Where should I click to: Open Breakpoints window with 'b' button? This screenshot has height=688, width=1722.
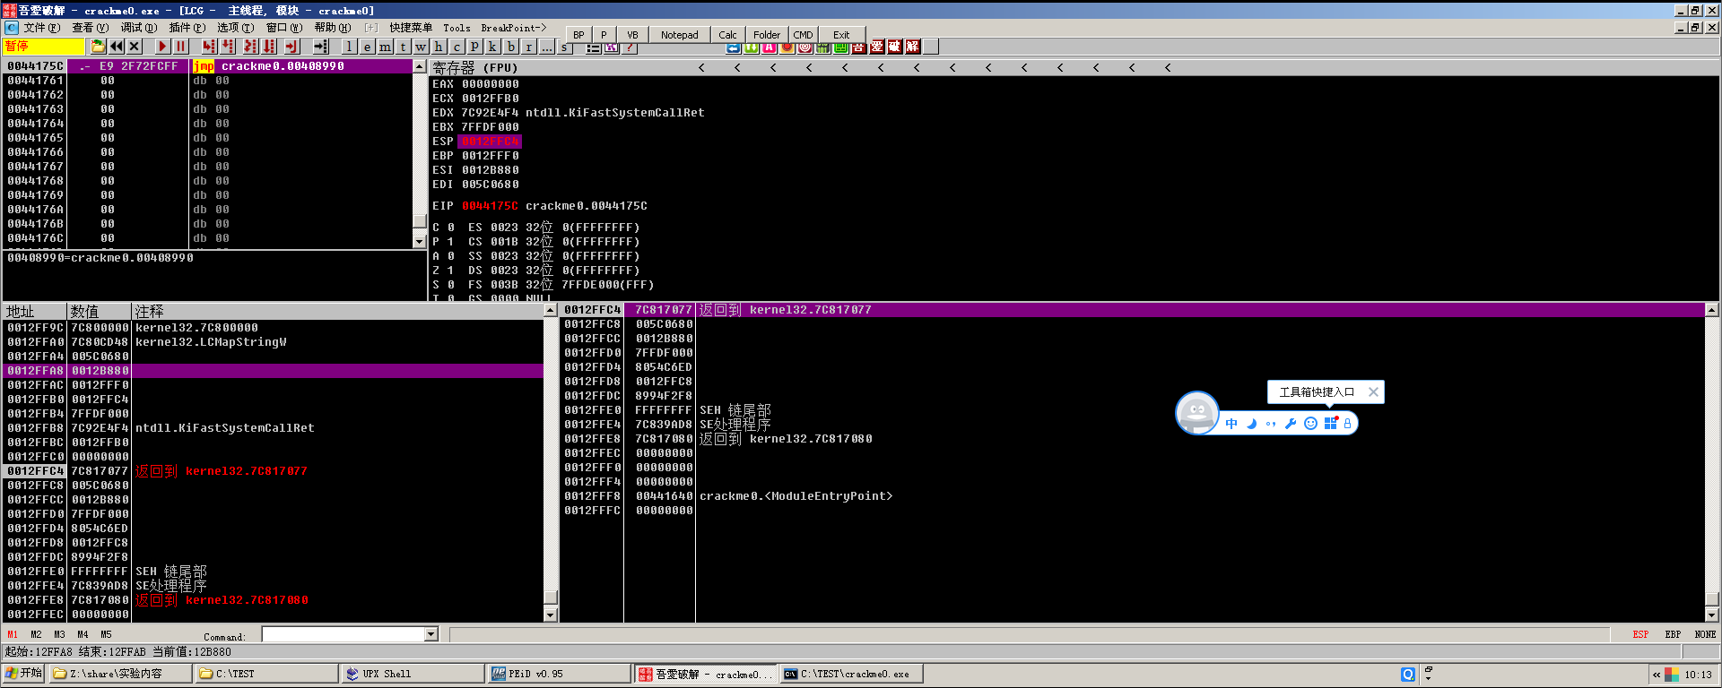511,47
